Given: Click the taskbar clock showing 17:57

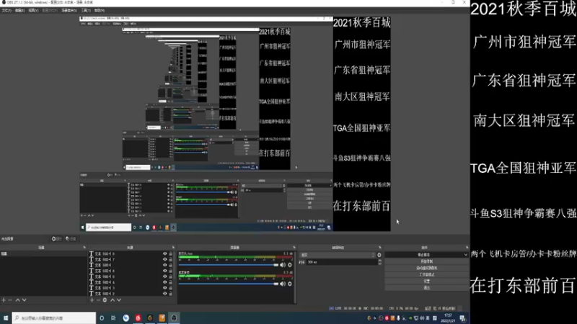Looking at the screenshot, I should pos(447,318).
